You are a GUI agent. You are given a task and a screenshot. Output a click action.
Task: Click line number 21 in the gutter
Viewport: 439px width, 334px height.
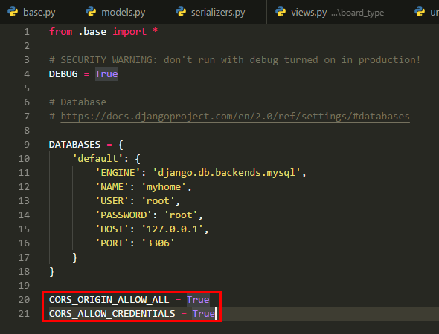click(24, 314)
